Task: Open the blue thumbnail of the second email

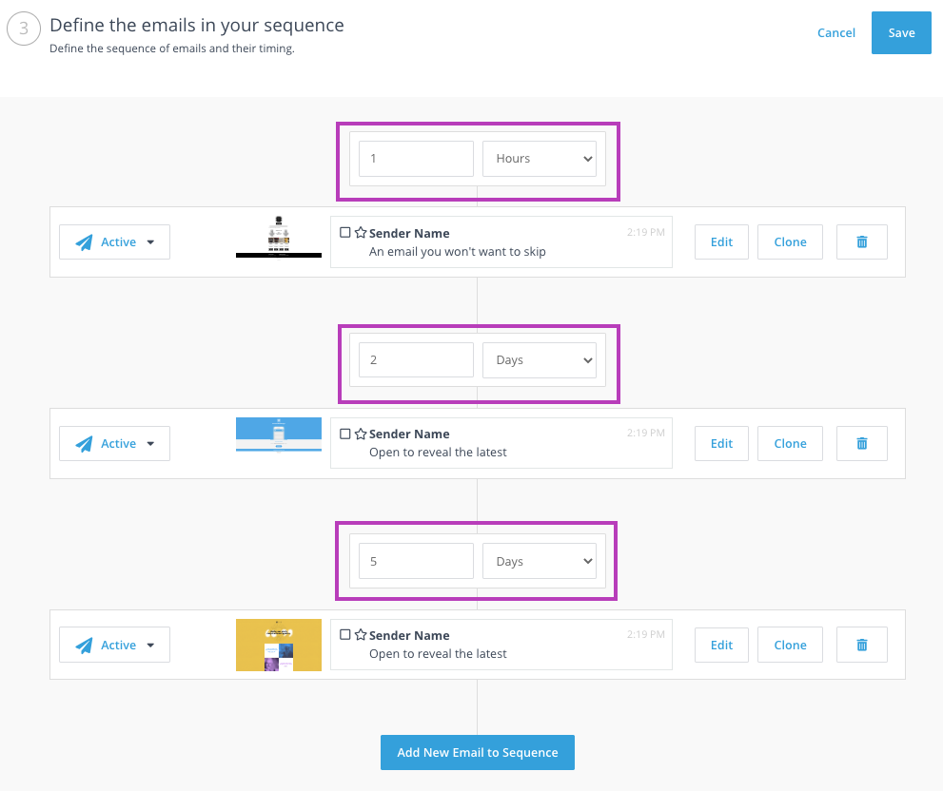Action: pyautogui.click(x=279, y=434)
